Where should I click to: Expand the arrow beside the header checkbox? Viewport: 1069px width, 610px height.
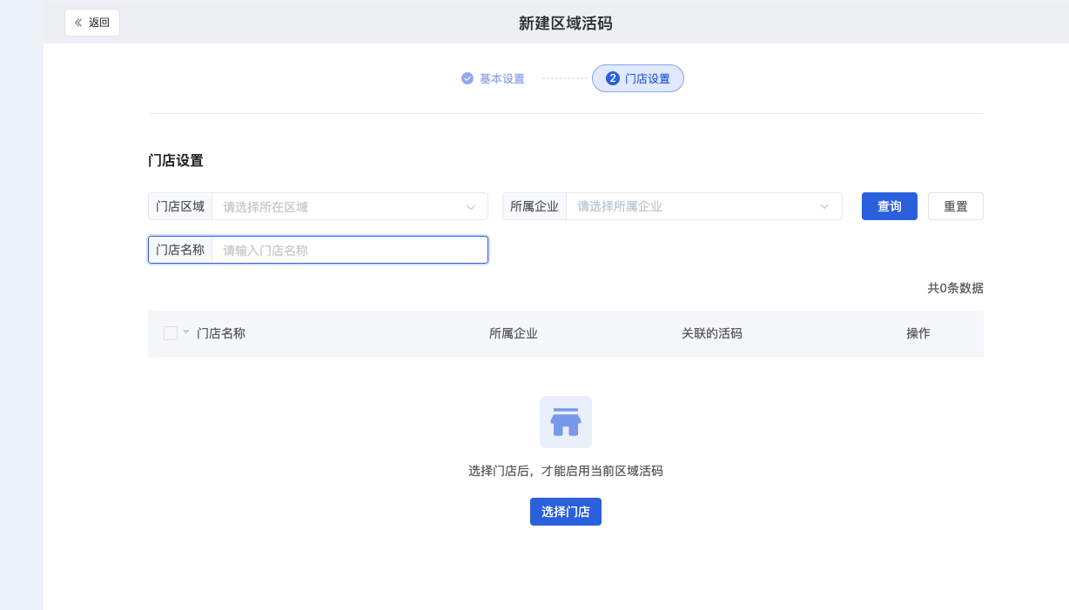(186, 332)
